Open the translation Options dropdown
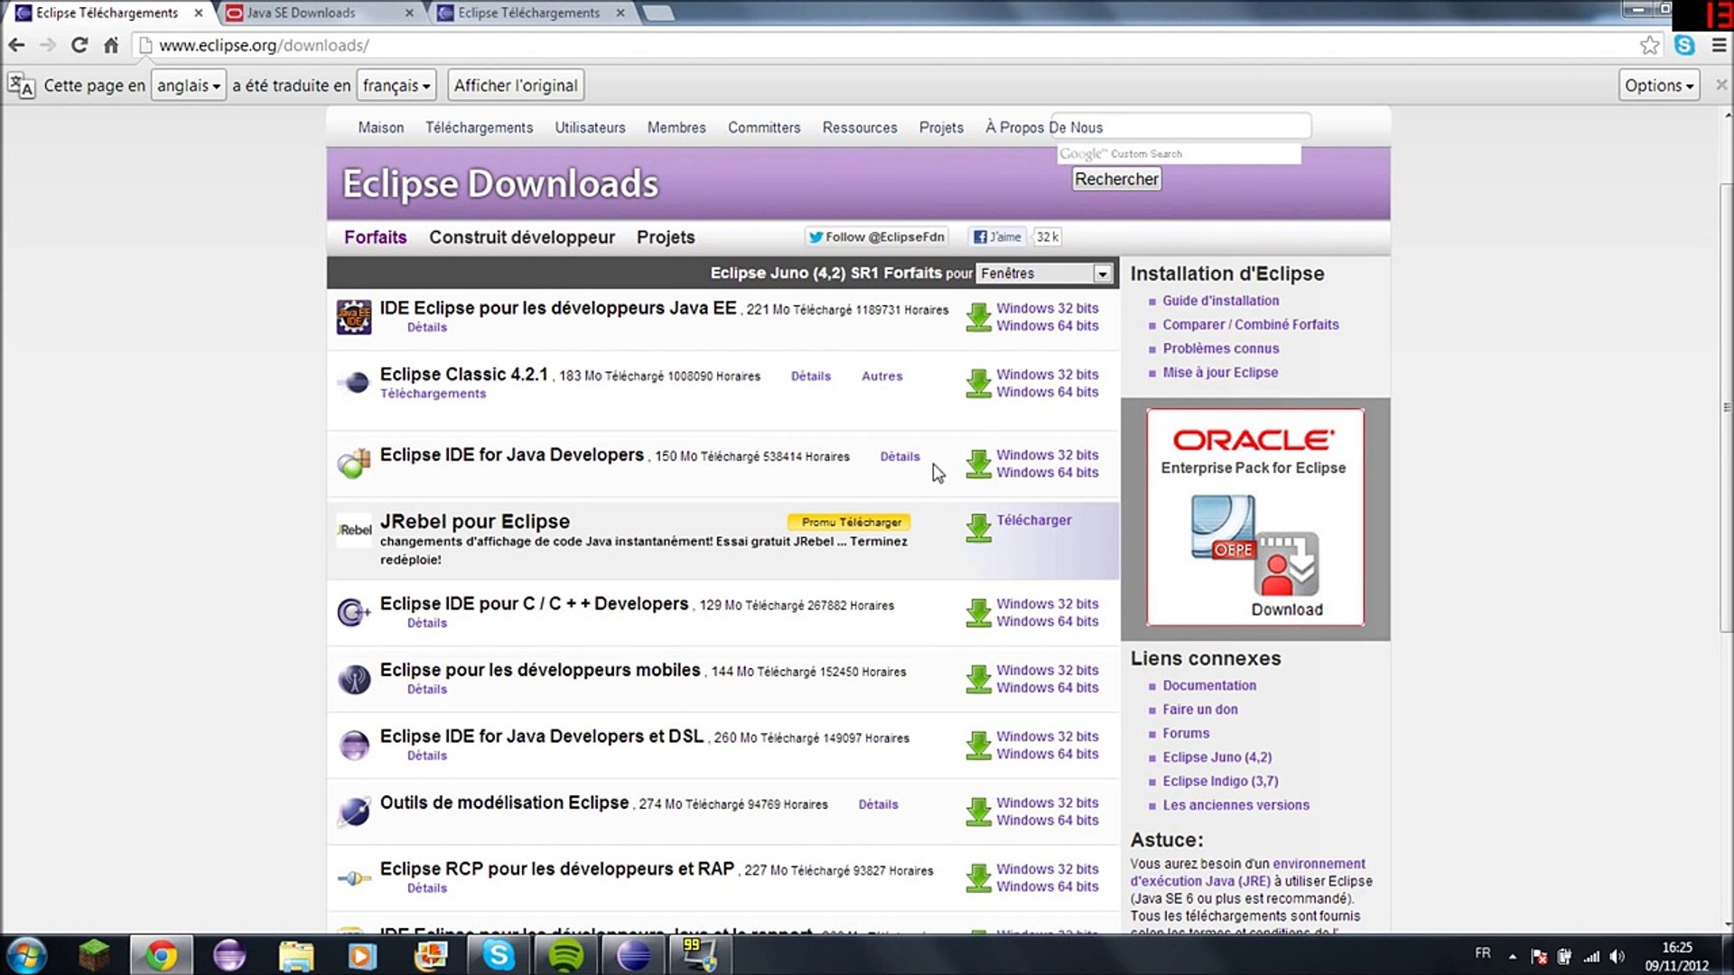The image size is (1734, 975). (1659, 86)
